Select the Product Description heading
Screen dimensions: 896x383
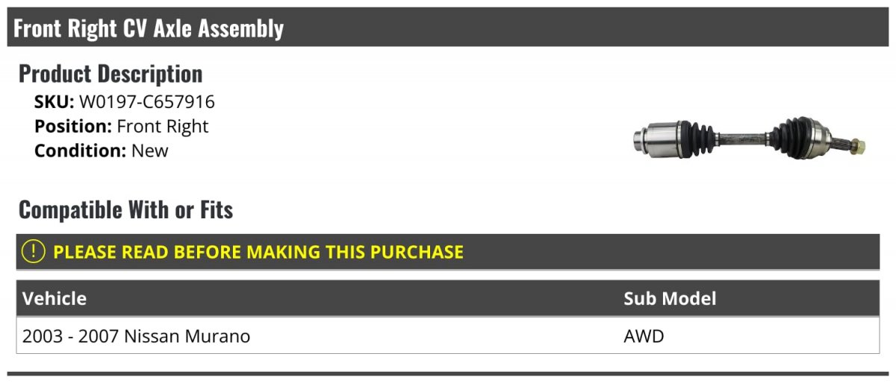click(111, 73)
